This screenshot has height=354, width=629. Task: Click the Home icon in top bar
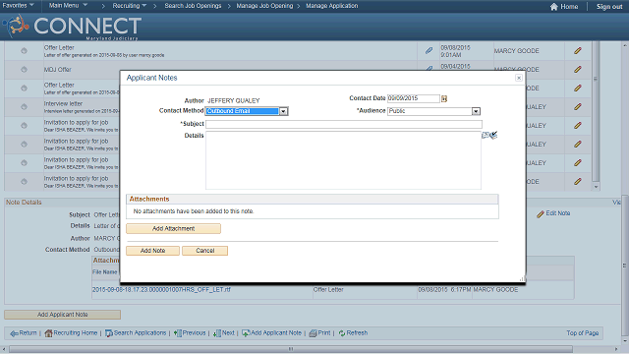(554, 7)
